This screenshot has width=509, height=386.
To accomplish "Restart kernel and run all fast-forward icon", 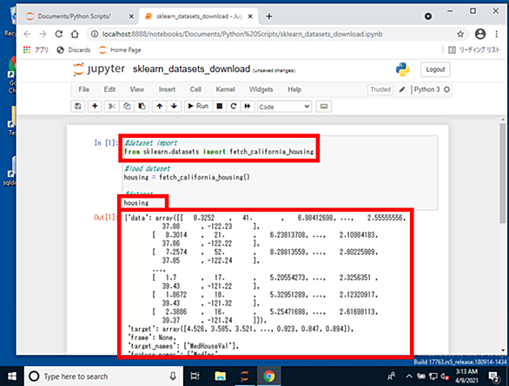I will [248, 107].
